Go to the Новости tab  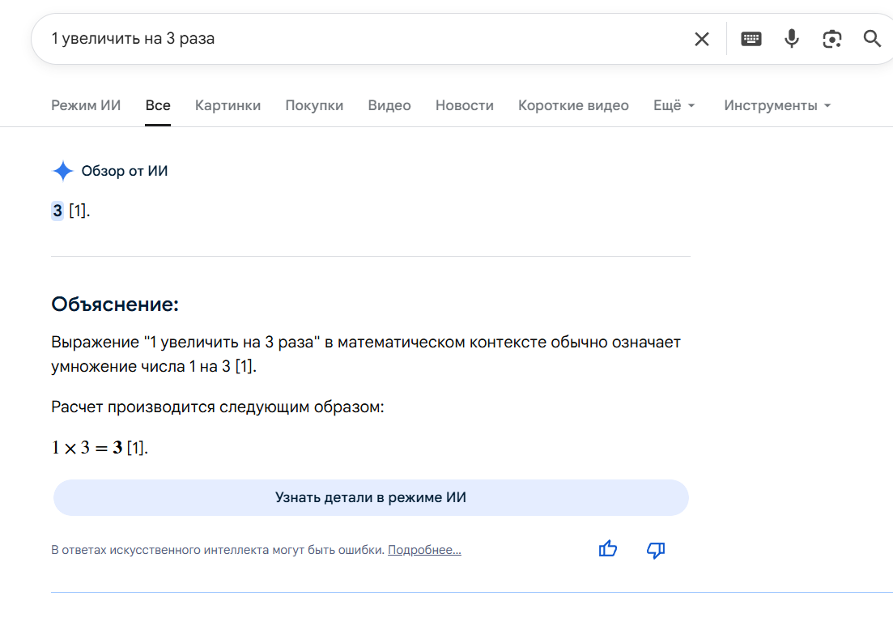(464, 105)
